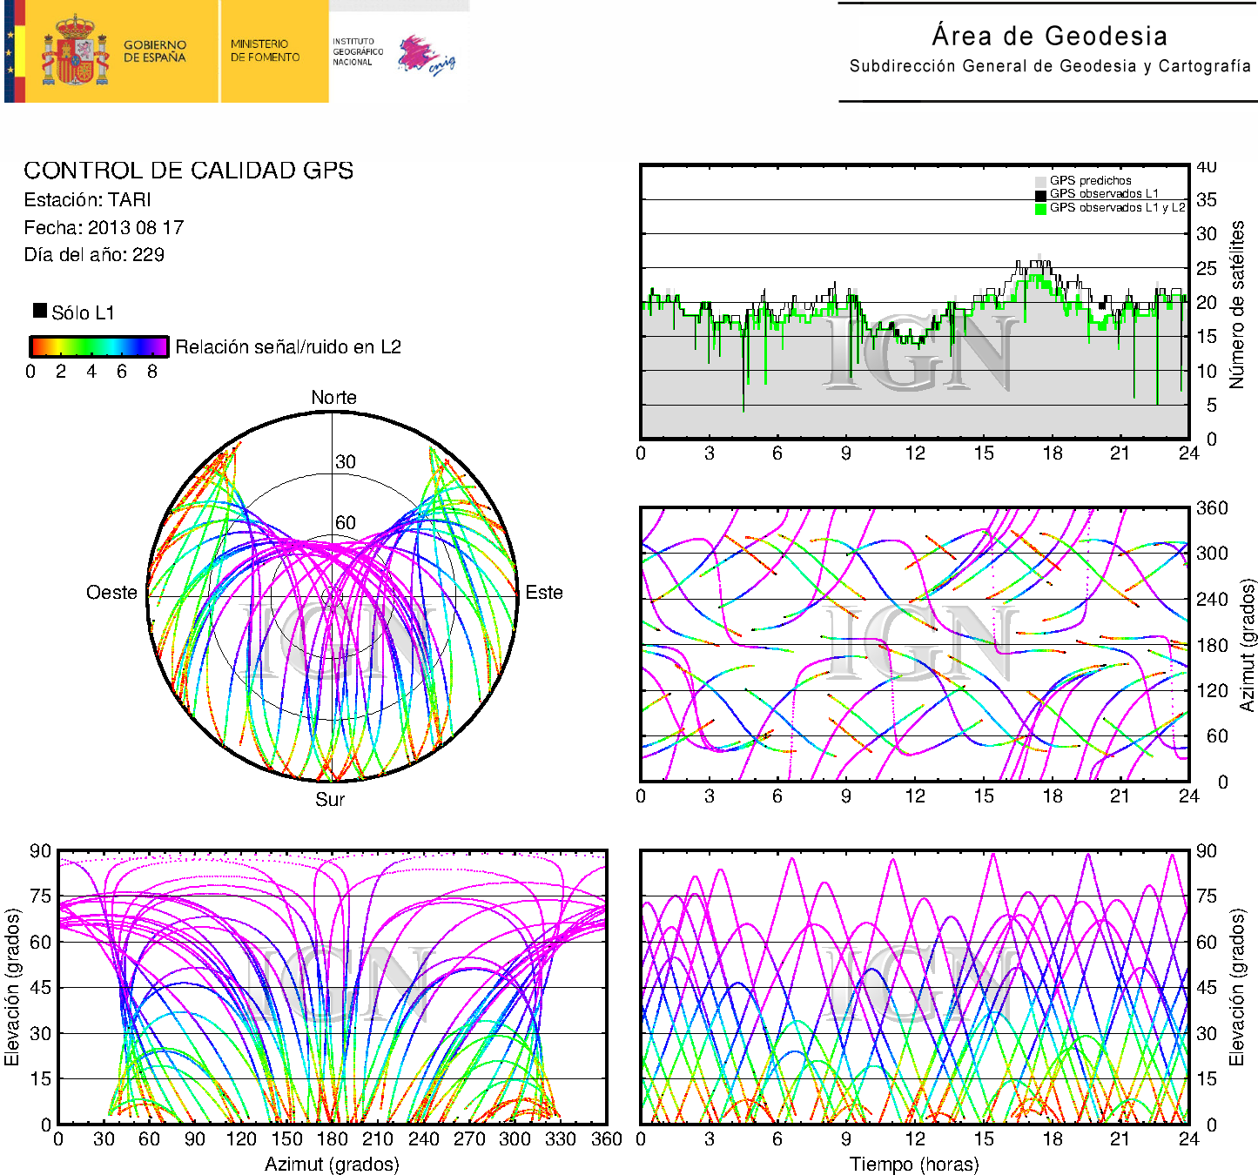The image size is (1258, 1175).
Task: Click the green GPS observados L1 y L2 marker
Action: (x=1040, y=209)
